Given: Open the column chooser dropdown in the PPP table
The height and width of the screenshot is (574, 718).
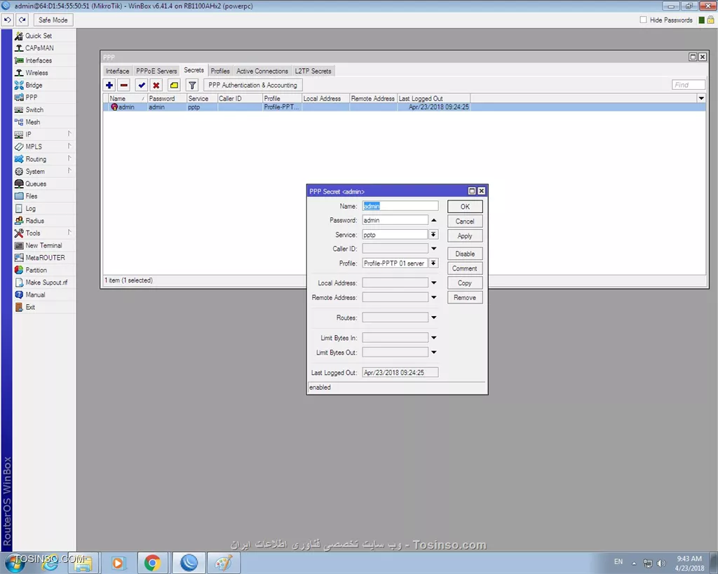Looking at the screenshot, I should 701,98.
